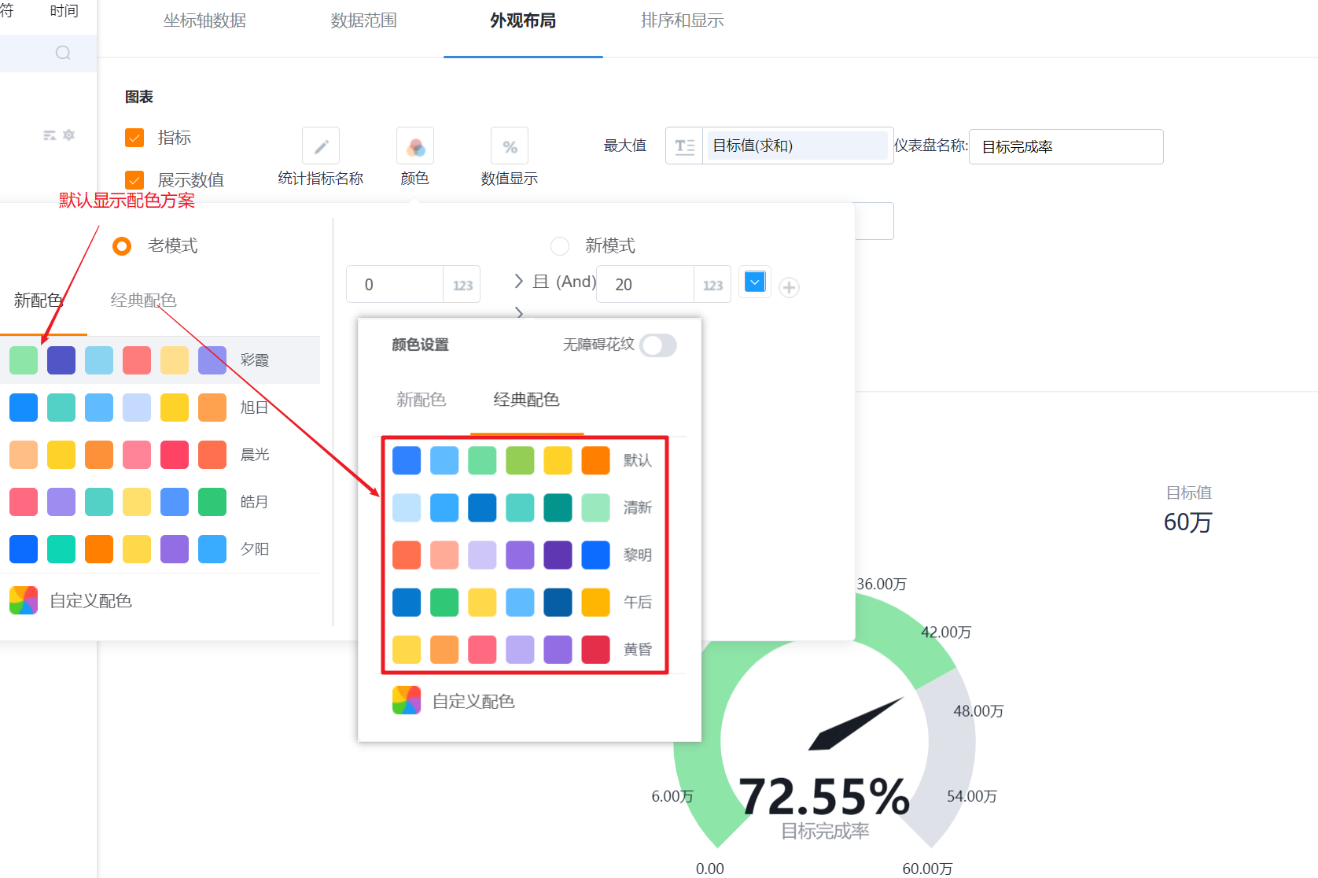Click the 54.00万 gauge tick label
1318x878 pixels.
(x=972, y=796)
